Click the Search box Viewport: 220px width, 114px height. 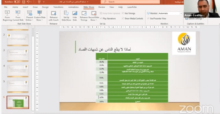coord(130,2)
